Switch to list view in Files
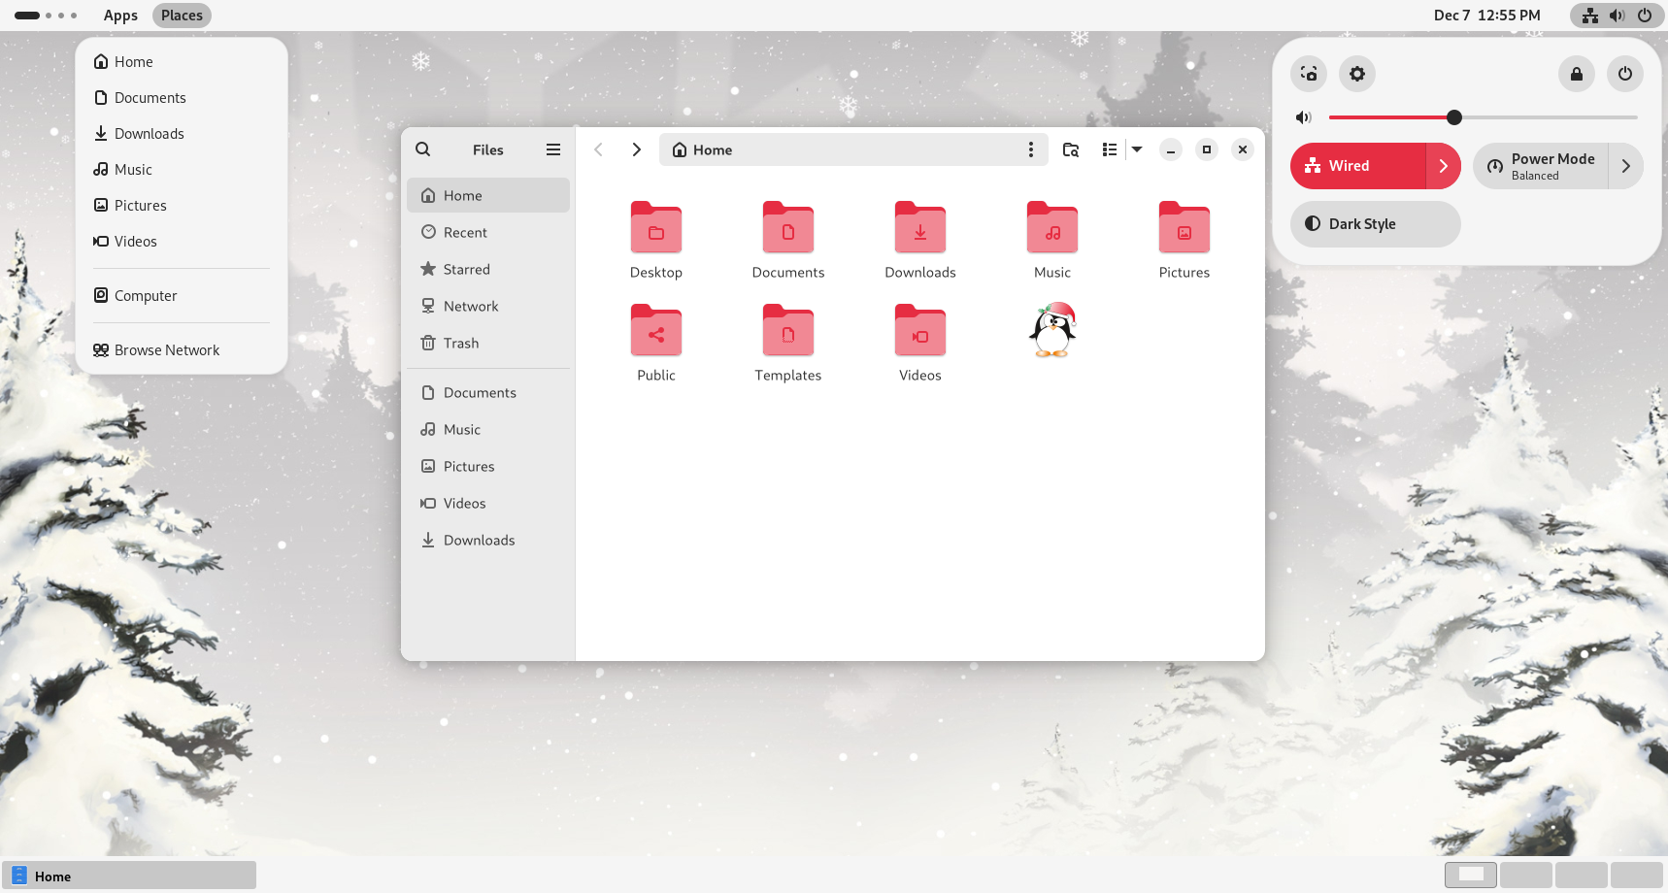This screenshot has width=1668, height=893. click(x=1110, y=149)
